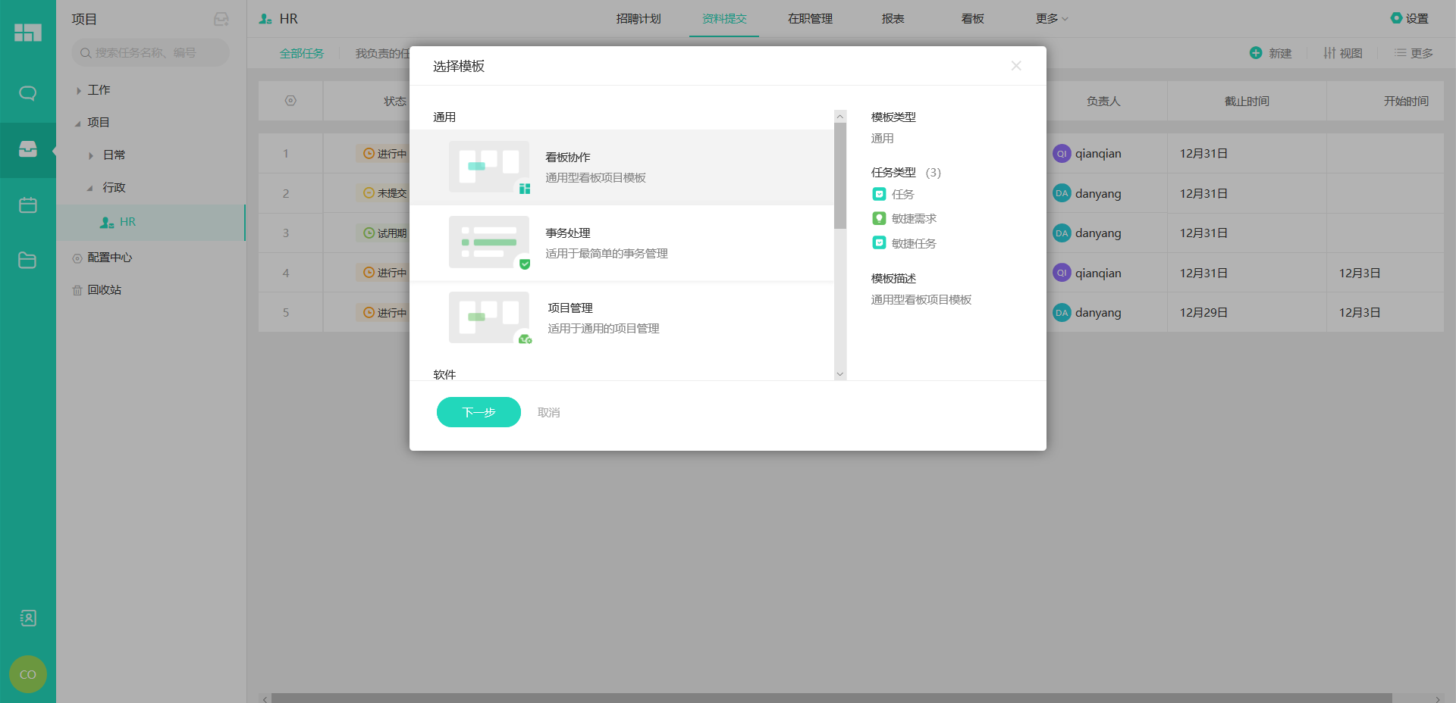Screen dimensions: 1456x703
Task: Open the calendar icon in left sidebar
Action: 27,205
